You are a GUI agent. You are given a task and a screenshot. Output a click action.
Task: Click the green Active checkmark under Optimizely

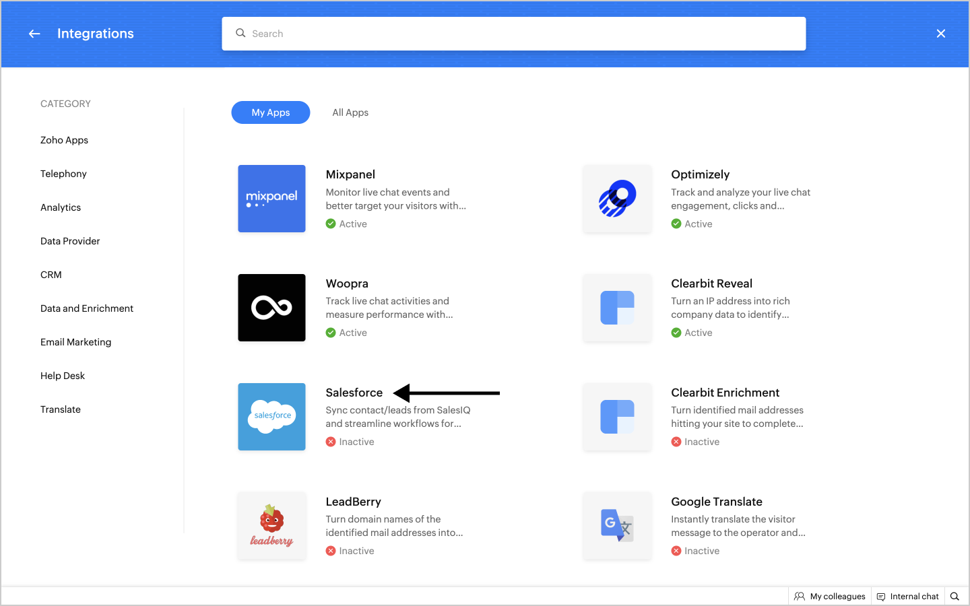coord(676,224)
